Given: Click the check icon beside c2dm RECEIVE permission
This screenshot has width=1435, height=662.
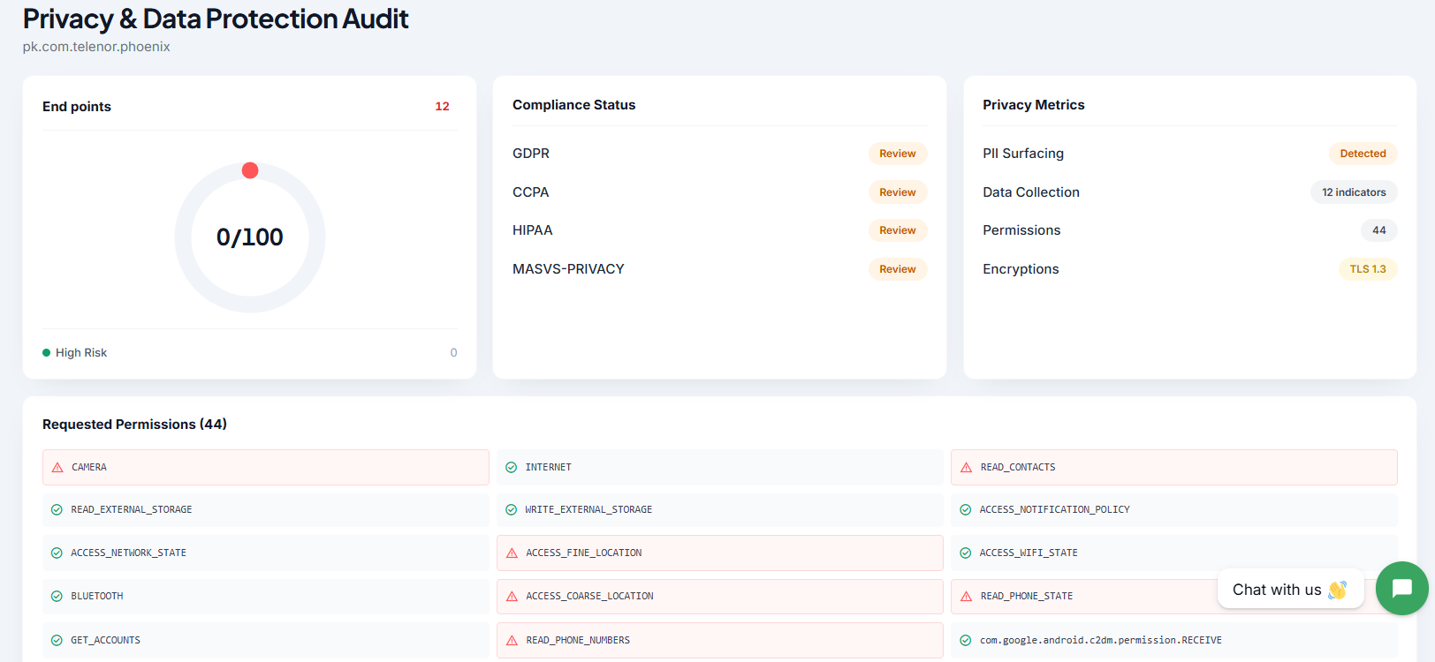Looking at the screenshot, I should tap(966, 641).
